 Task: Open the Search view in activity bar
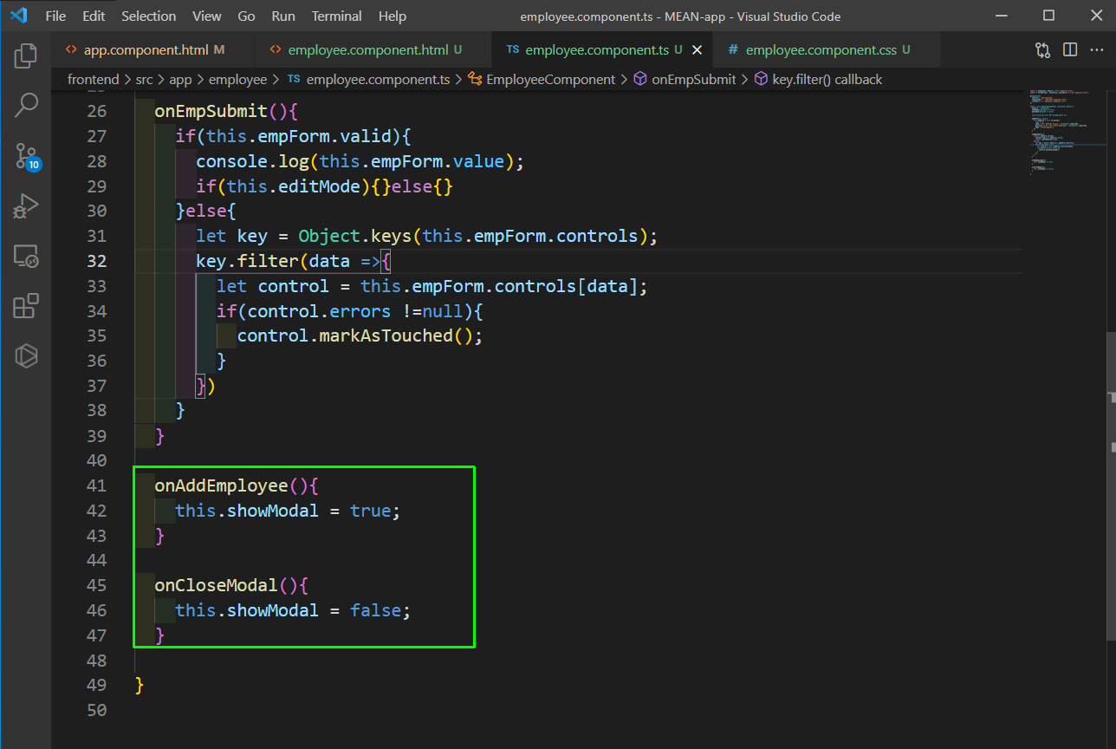[x=26, y=106]
